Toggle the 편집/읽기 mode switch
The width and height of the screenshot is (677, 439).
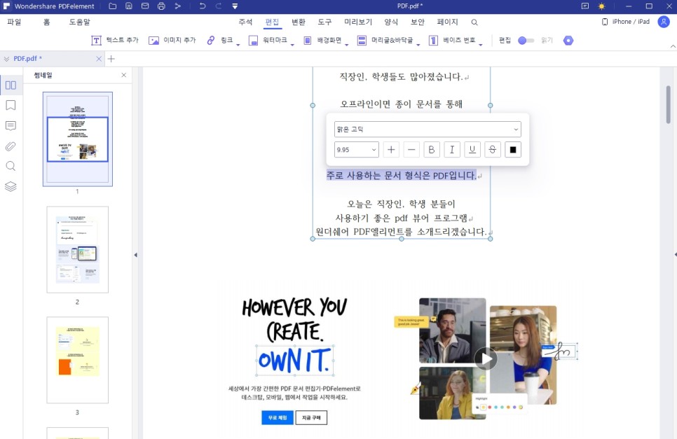coord(526,40)
